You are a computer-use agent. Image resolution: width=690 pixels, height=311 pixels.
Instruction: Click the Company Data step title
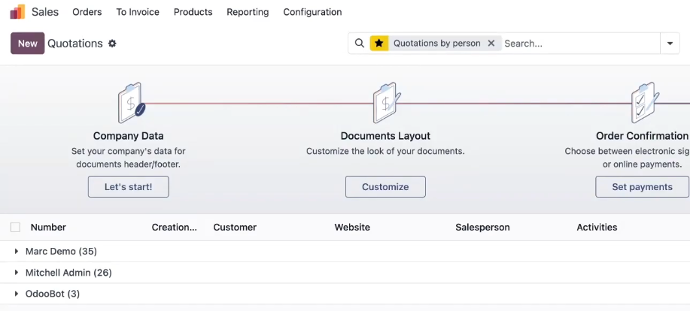click(x=129, y=136)
